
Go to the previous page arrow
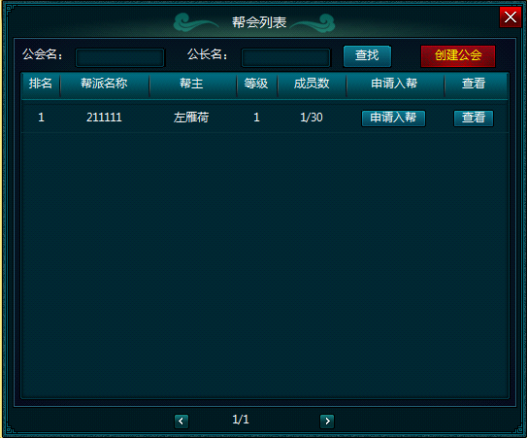pyautogui.click(x=181, y=422)
